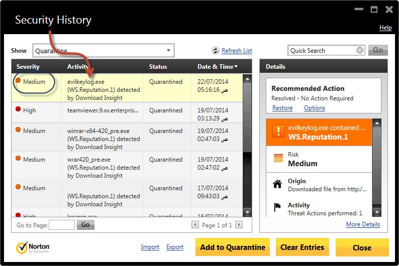
Task: Clear the Quick Search with the X icon
Action: (360, 50)
